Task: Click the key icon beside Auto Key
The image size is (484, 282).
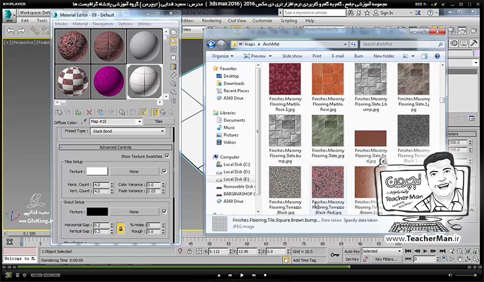Action: [x=335, y=255]
